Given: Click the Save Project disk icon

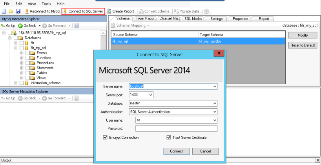Looking at the screenshot, I should click(18, 11).
